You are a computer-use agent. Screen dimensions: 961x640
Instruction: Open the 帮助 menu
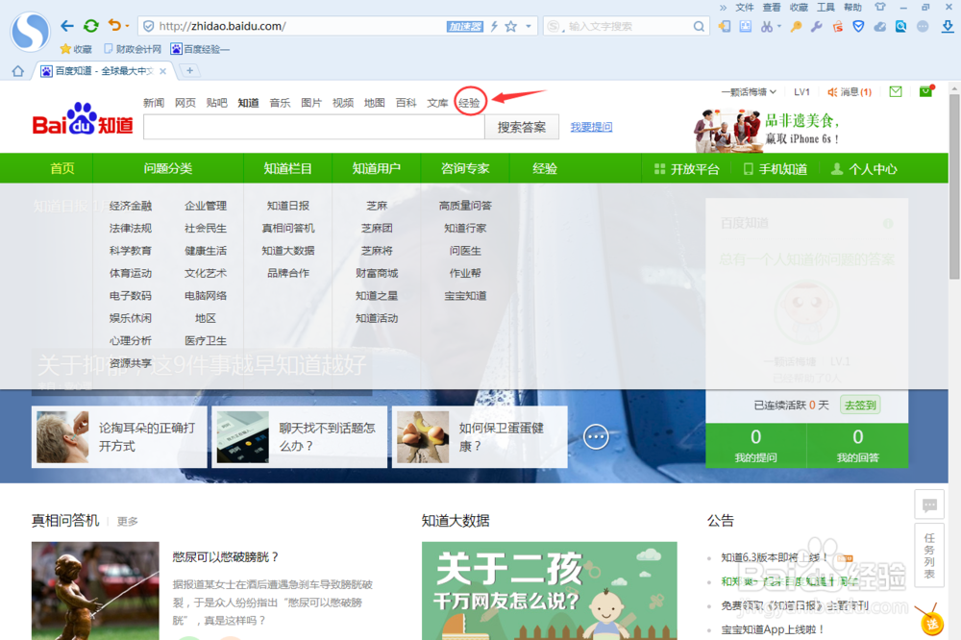coord(852,8)
